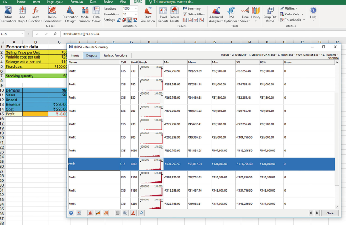Screen dimensions: 346x225
Task: Open the Formulas ribbon tab
Action: point(77,2)
